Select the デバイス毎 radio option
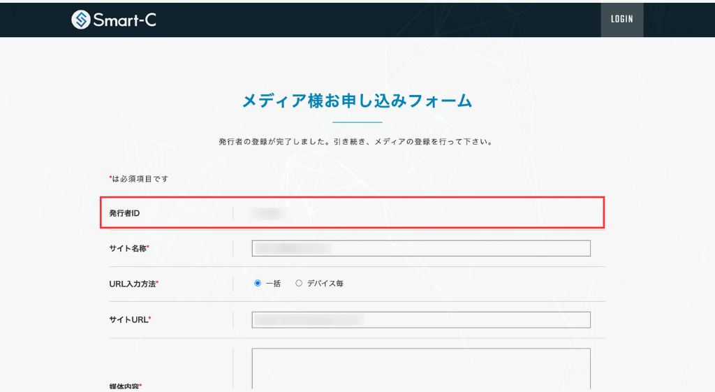 coord(299,284)
